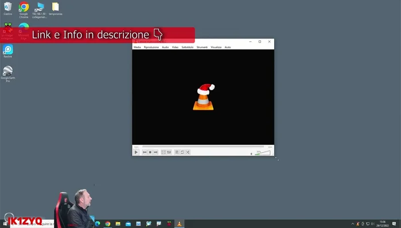Screen dimensions: 401x228
Task: Open Raspberry Pi Imager taskbar icon
Action: click(169, 223)
